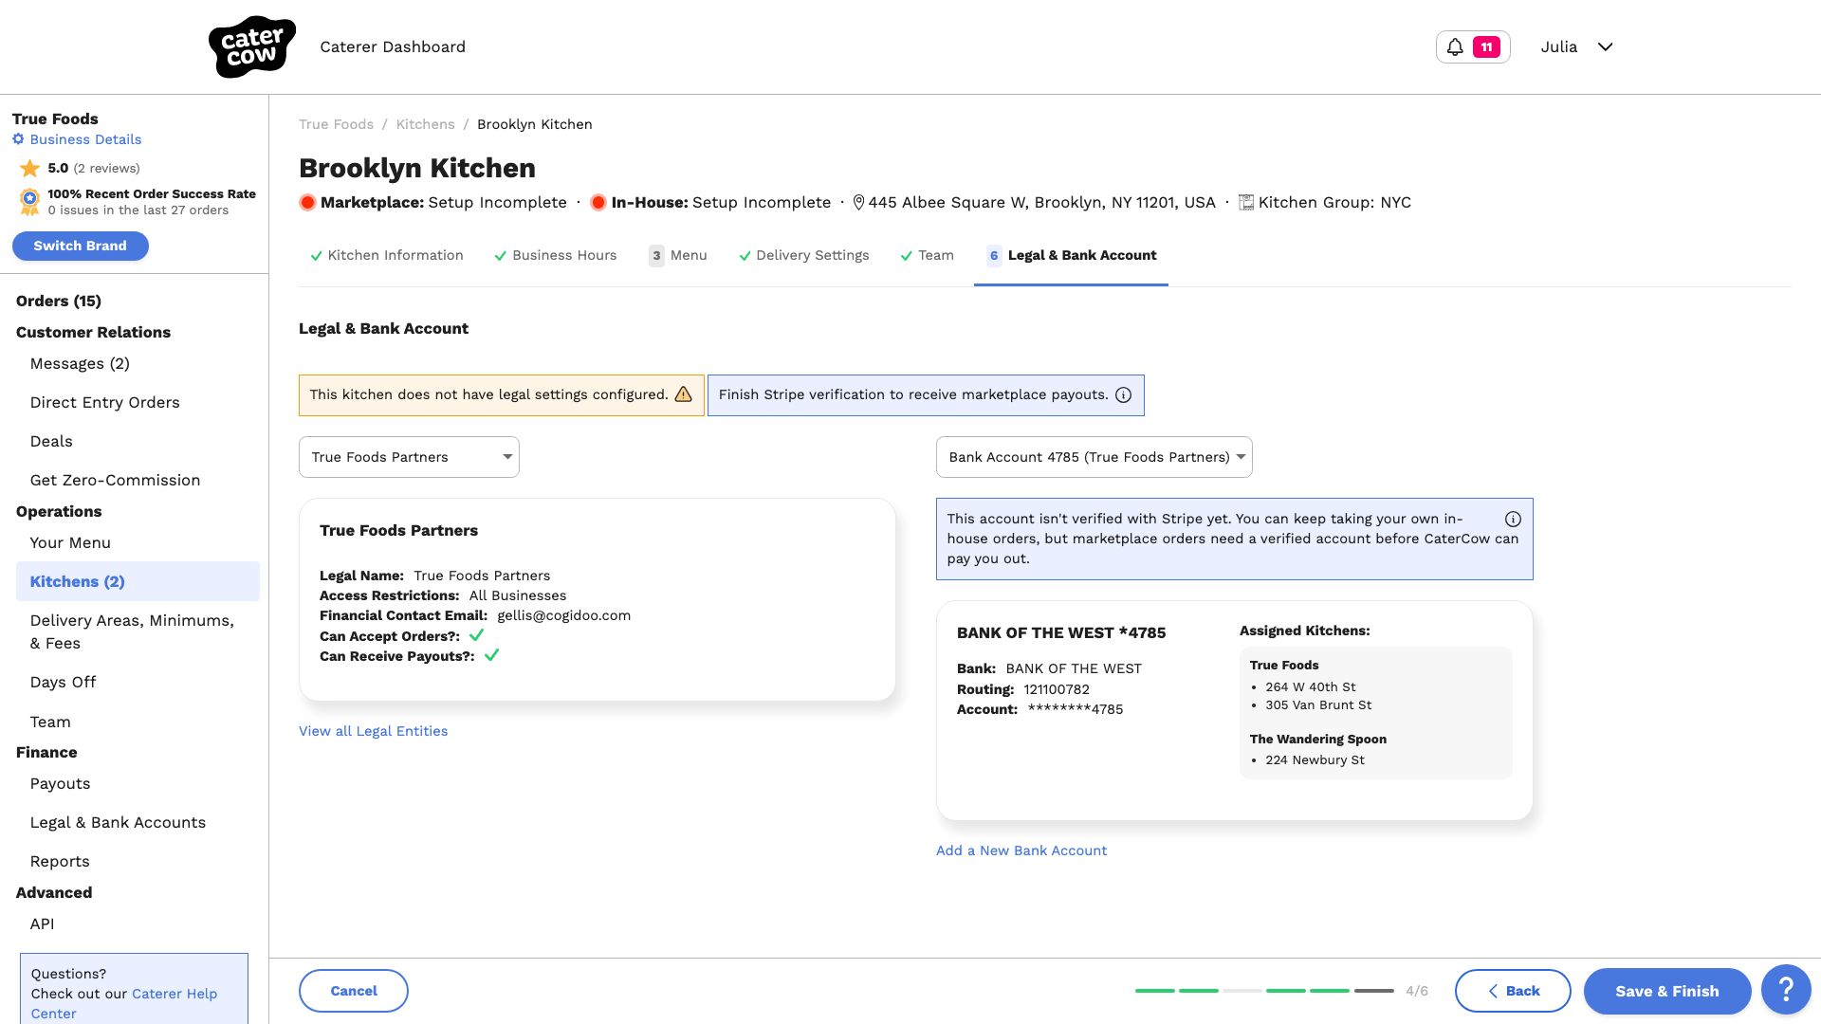Select Kitchens (2) in the sidebar
The height and width of the screenshot is (1024, 1821).
pos(138,581)
